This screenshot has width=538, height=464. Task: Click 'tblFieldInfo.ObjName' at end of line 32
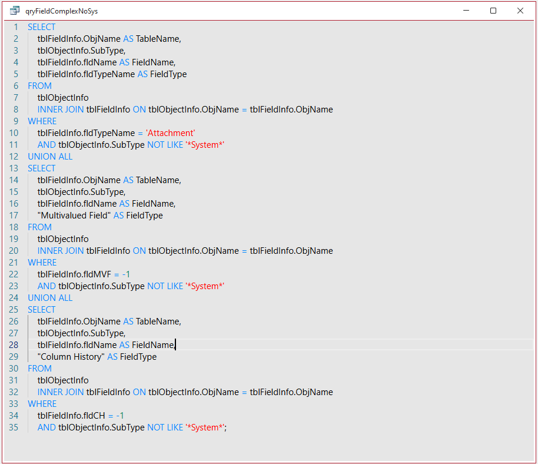point(291,392)
